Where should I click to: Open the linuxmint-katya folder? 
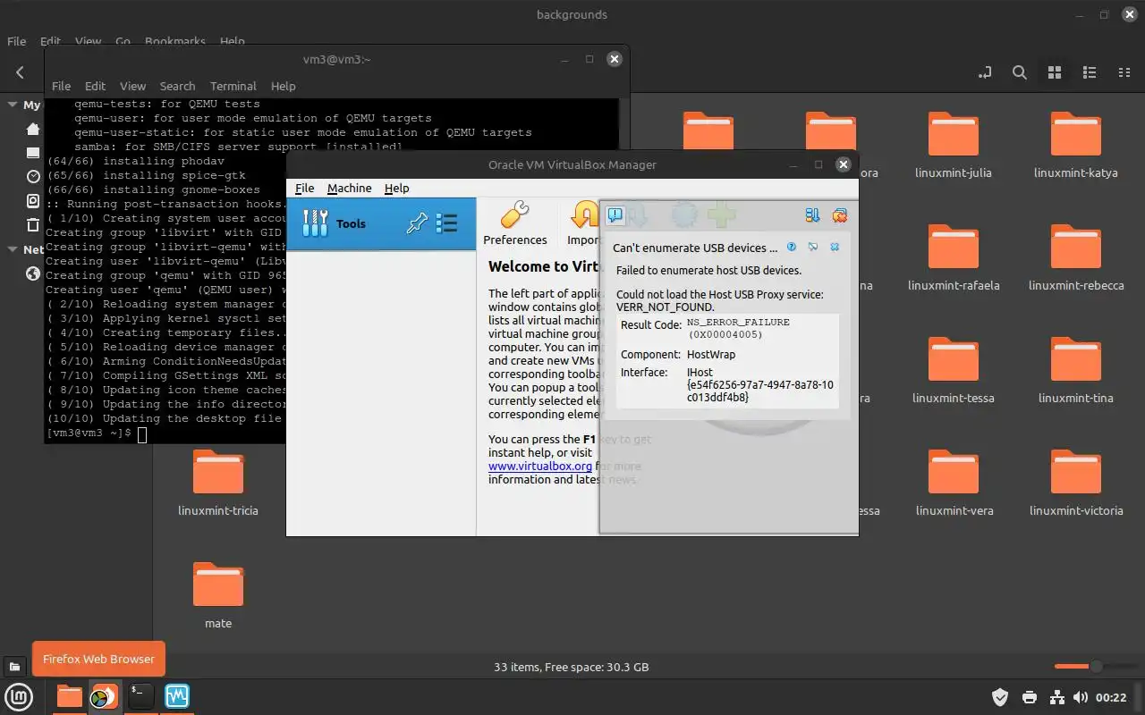[1075, 144]
